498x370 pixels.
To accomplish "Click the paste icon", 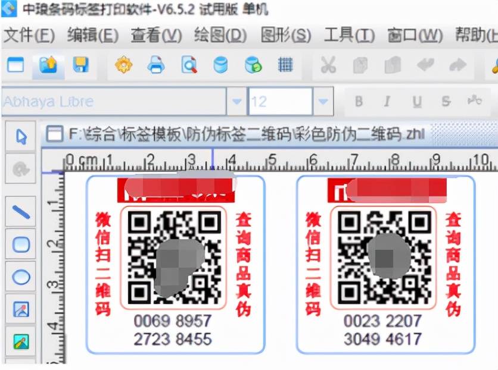I will [x=393, y=65].
